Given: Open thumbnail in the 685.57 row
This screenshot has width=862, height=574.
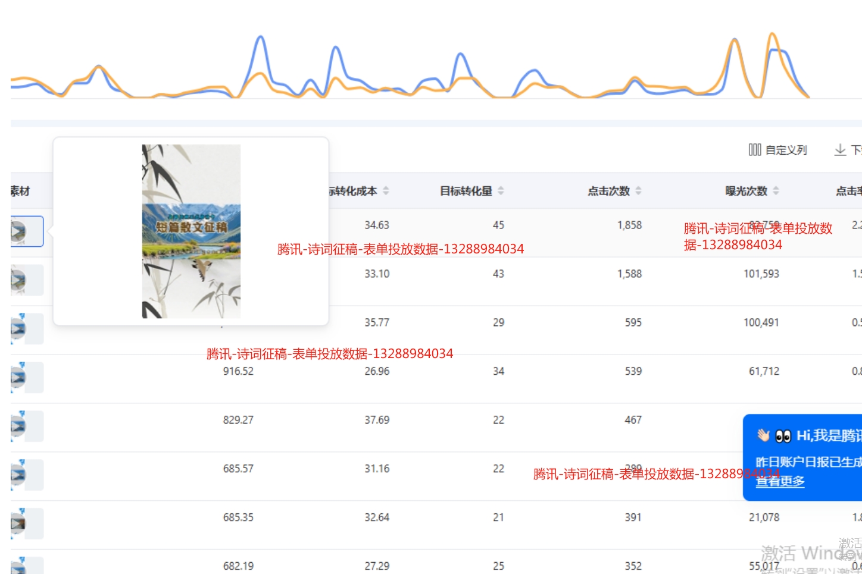Looking at the screenshot, I should click(19, 475).
